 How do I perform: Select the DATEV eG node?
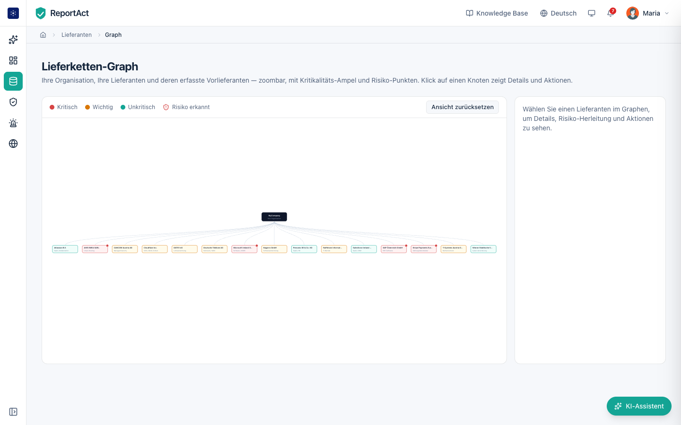pyautogui.click(x=184, y=249)
